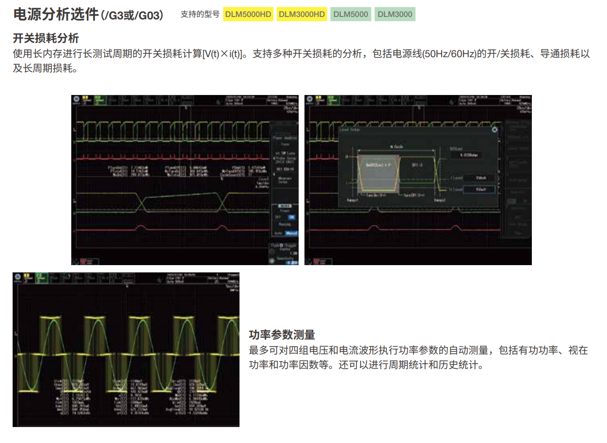This screenshot has height=443, width=607.
Task: Close the Level Setup dialog
Action: coord(494,129)
